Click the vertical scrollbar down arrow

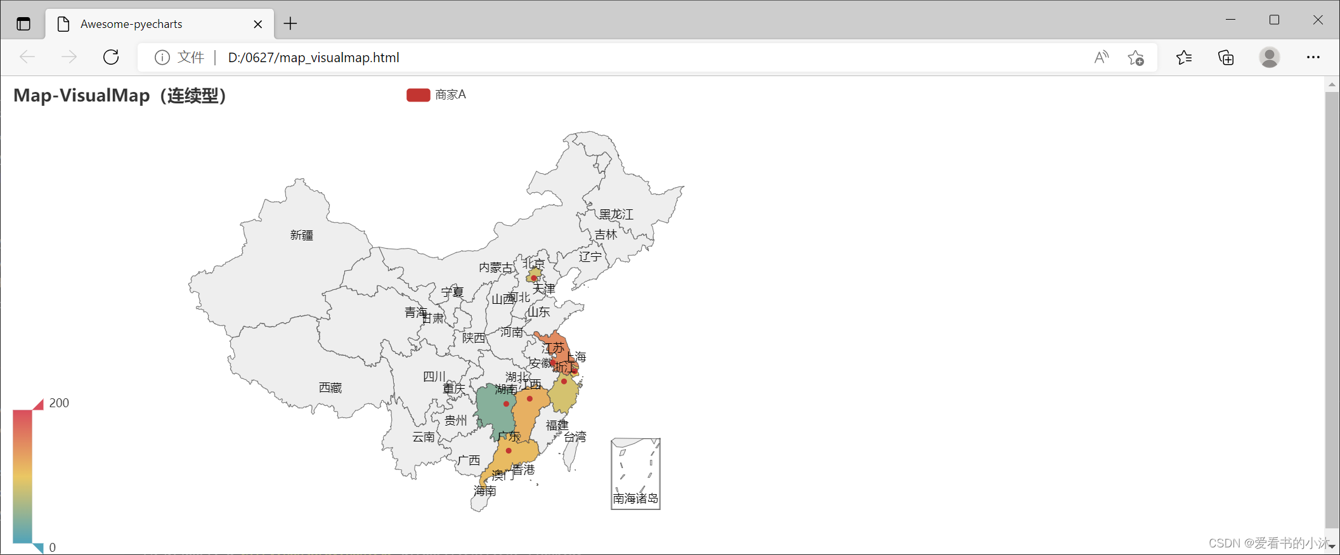point(1332,547)
